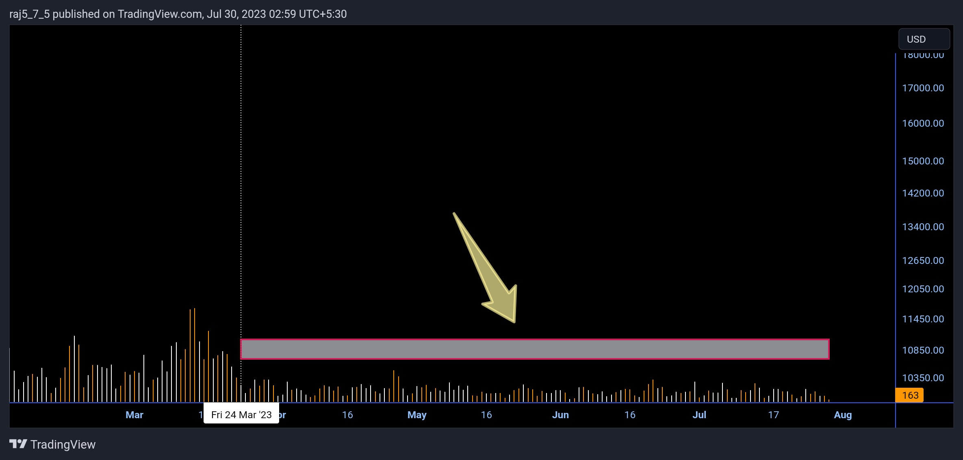Click the 13400.00 price axis label

tap(923, 227)
